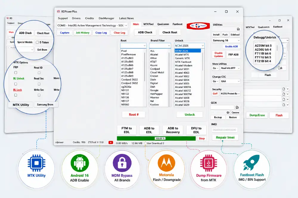Check the Read Sec checkbox
The height and width of the screenshot is (198, 298).
click(39, 84)
